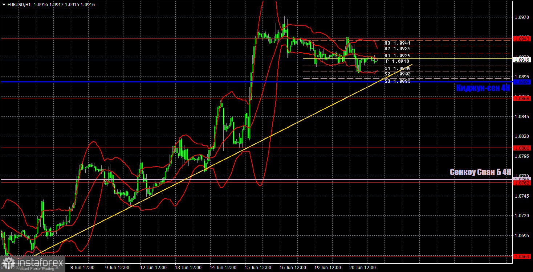533x272 pixels.
Task: Select the S1 1.0909 pivot label
Action: click(397, 68)
